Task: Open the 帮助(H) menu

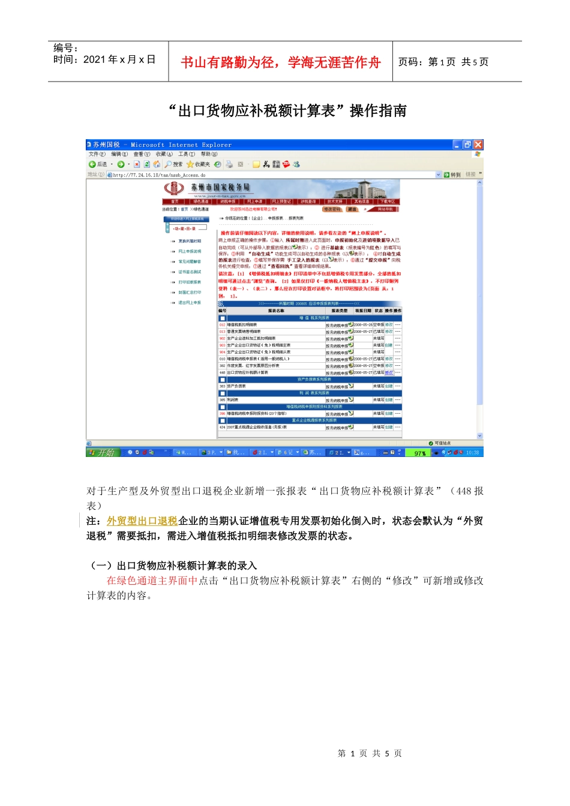Action: coord(209,154)
